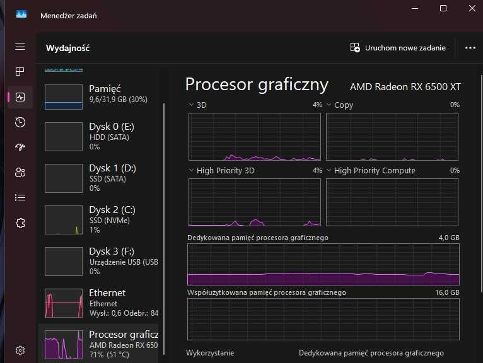Expand the 3D engine dropdown chevron
Screen dimensions: 483x363
pyautogui.click(x=191, y=105)
